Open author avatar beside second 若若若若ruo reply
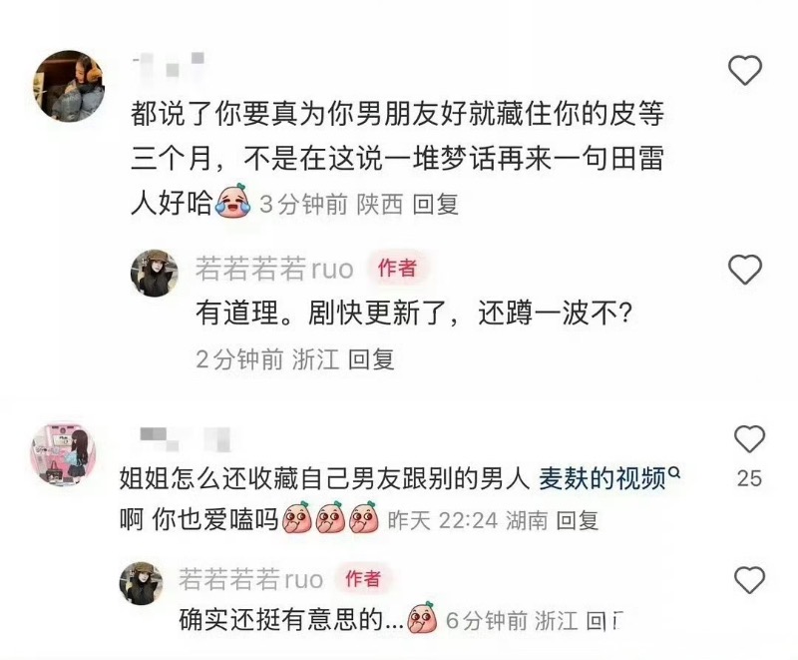The width and height of the screenshot is (798, 660). click(x=142, y=583)
